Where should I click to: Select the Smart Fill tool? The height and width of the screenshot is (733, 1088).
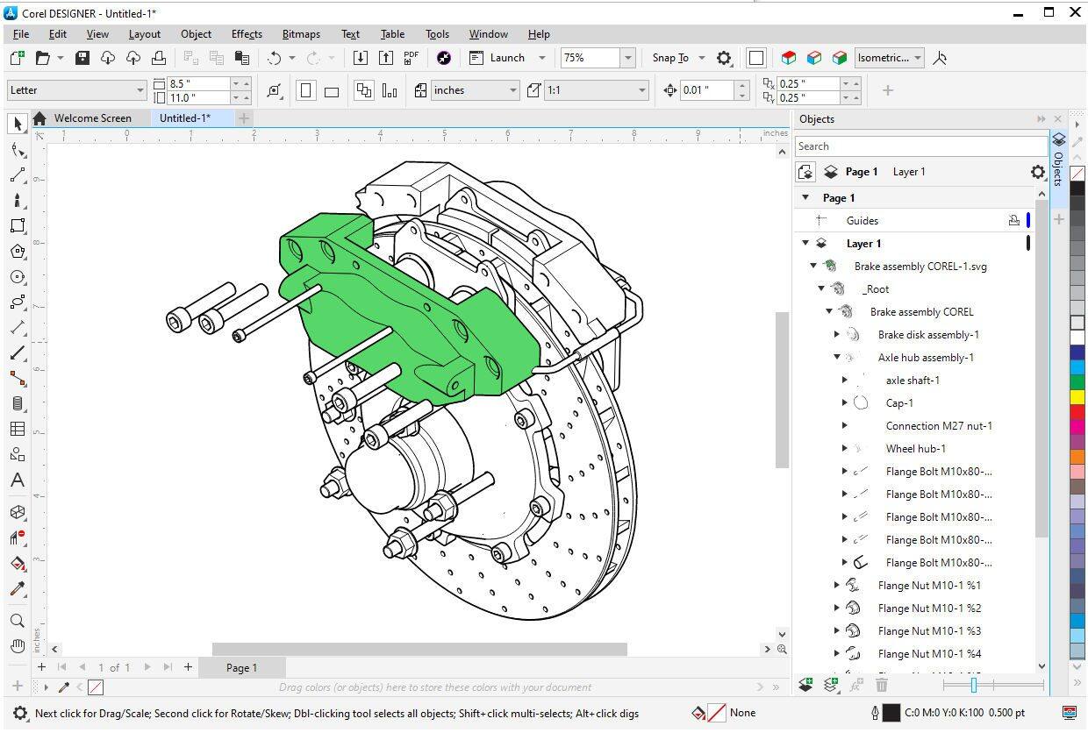pos(16,564)
